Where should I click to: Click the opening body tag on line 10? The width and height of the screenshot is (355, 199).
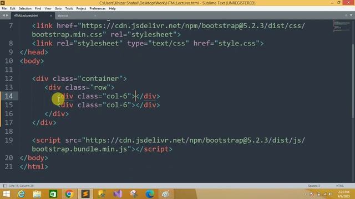click(x=32, y=61)
